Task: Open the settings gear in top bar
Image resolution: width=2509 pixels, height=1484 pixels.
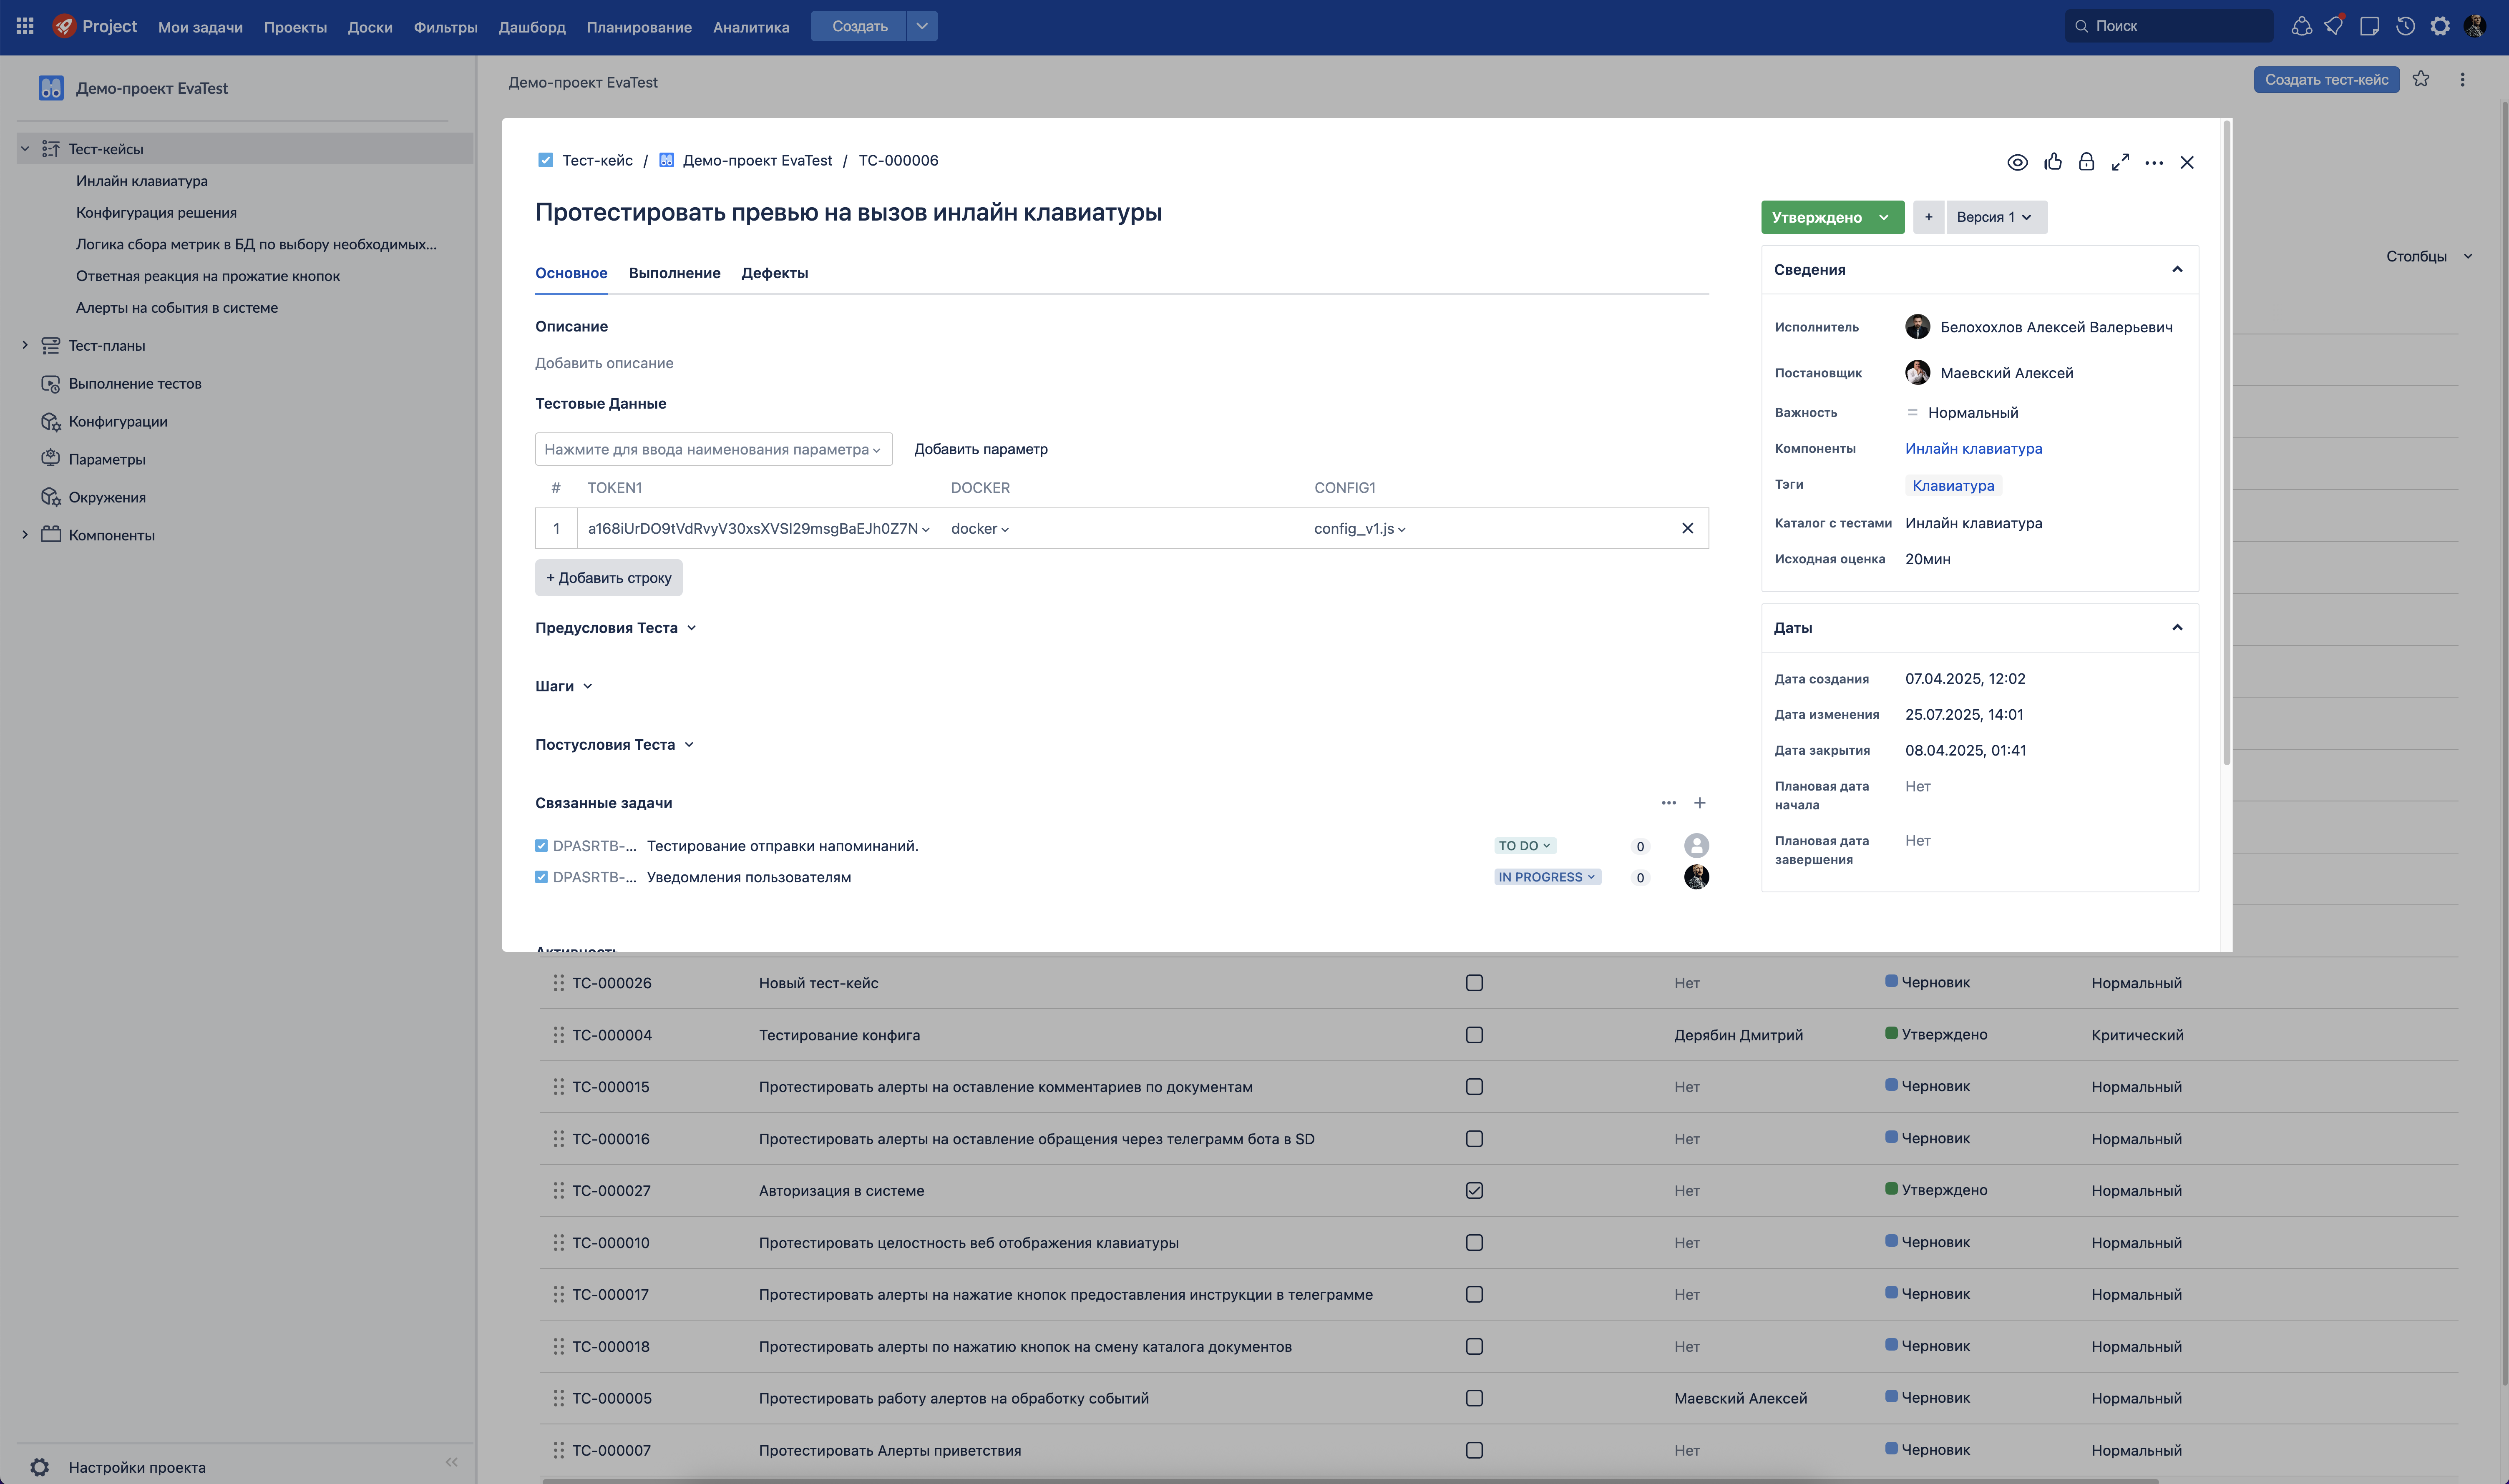Action: coord(2441,26)
